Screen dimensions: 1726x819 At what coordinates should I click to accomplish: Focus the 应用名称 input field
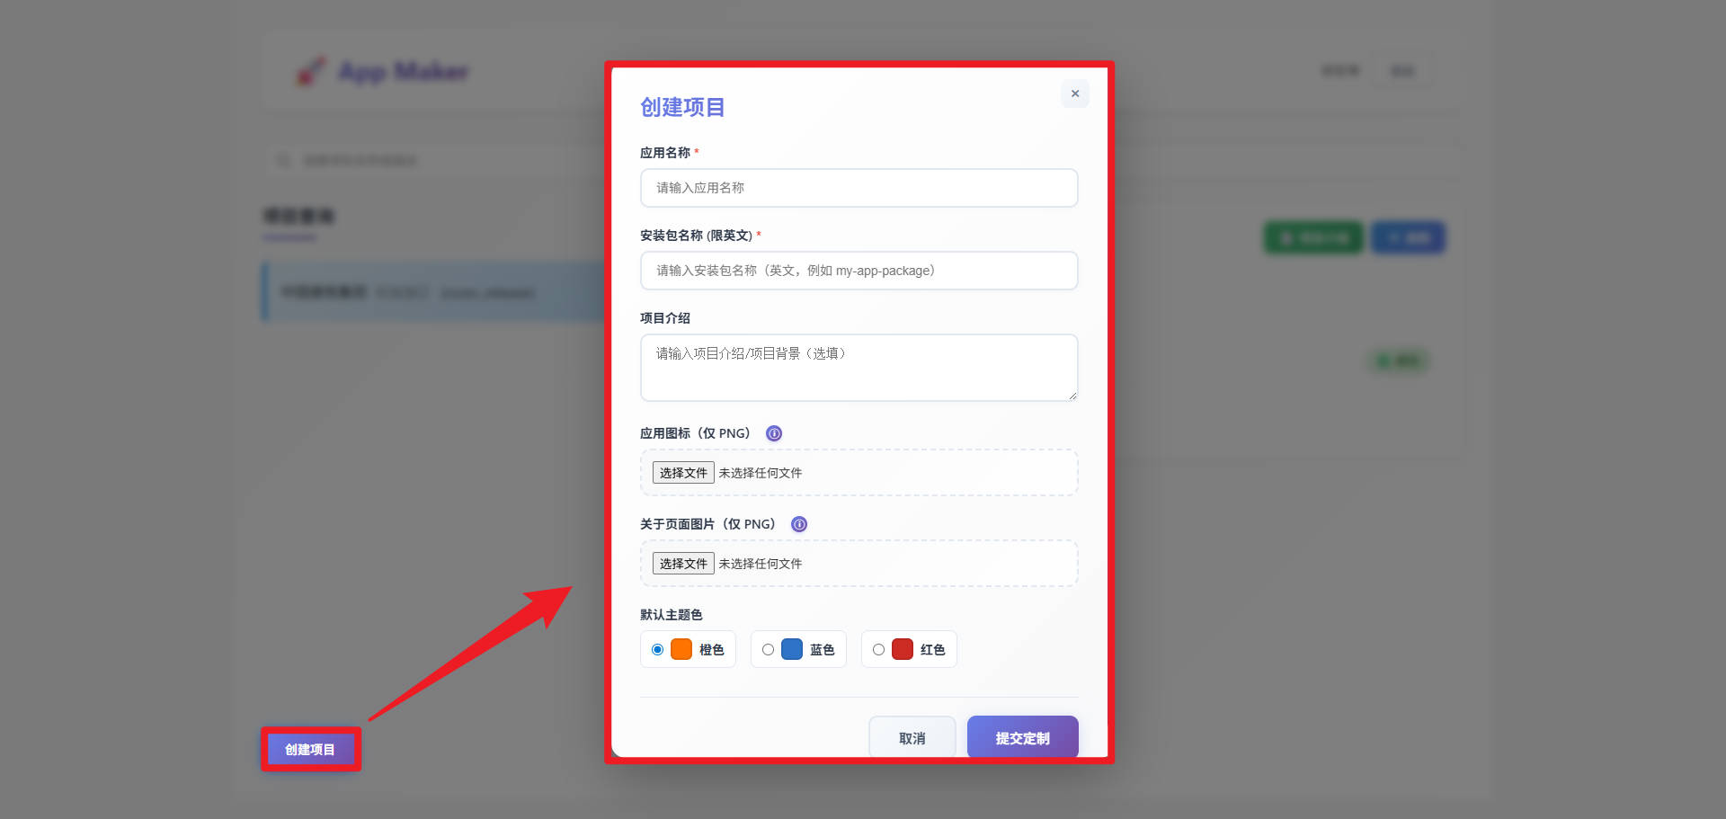tap(859, 188)
